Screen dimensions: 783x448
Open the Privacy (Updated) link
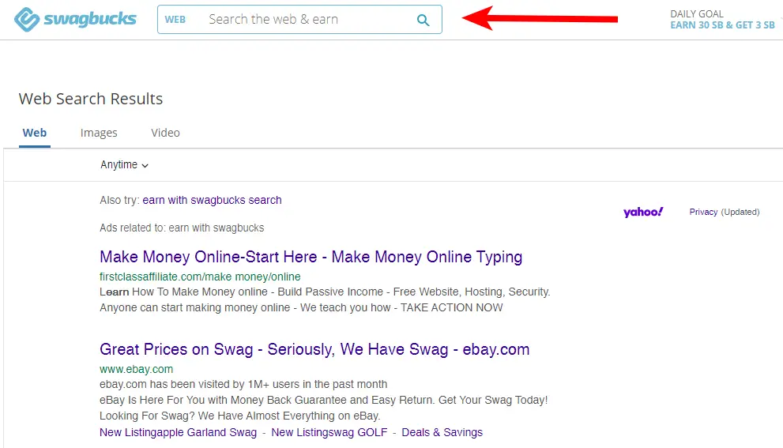[724, 212]
